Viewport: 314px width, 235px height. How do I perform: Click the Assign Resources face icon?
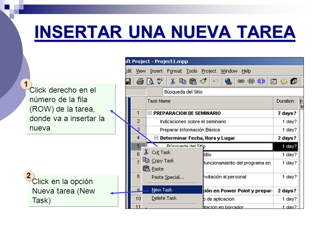294,81
